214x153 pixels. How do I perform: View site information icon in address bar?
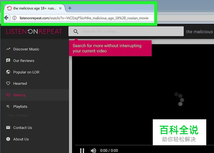pos(15,18)
